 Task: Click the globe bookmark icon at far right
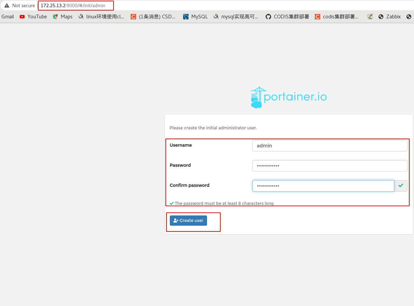click(409, 16)
